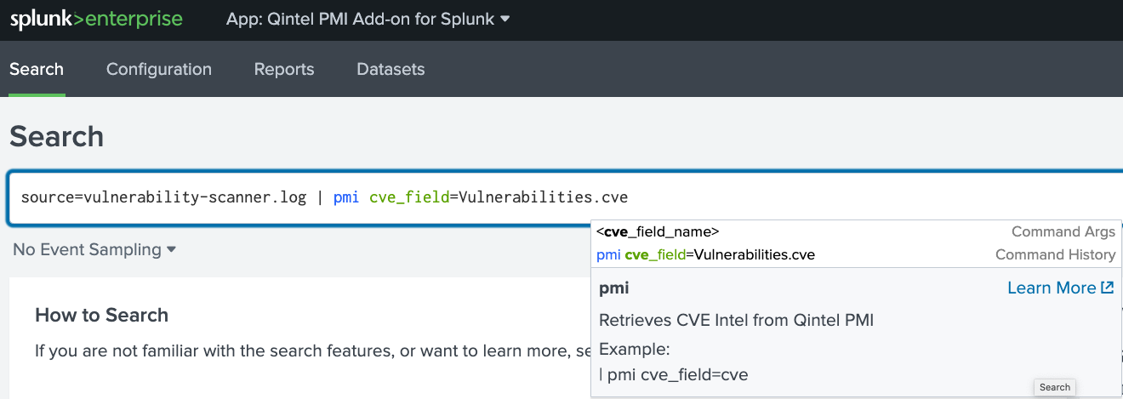Click the bold pmi command heading
This screenshot has width=1123, height=399.
tap(614, 288)
